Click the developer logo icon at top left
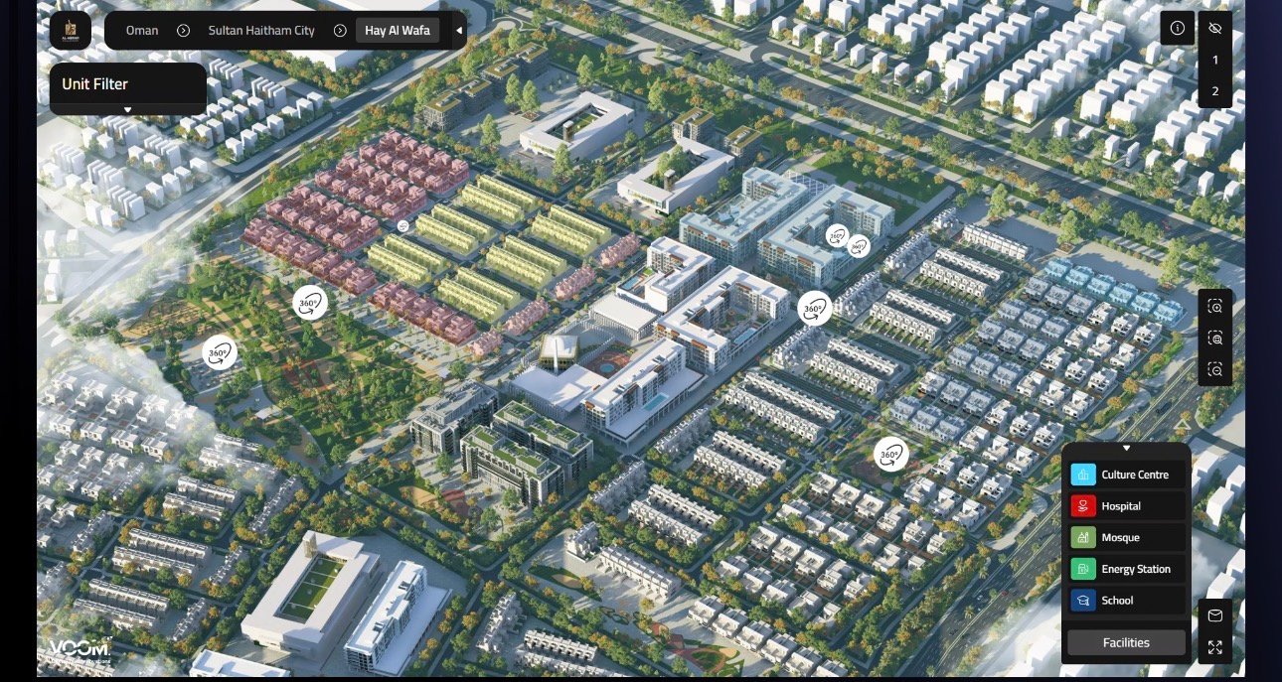This screenshot has height=682, width=1282. [x=71, y=30]
